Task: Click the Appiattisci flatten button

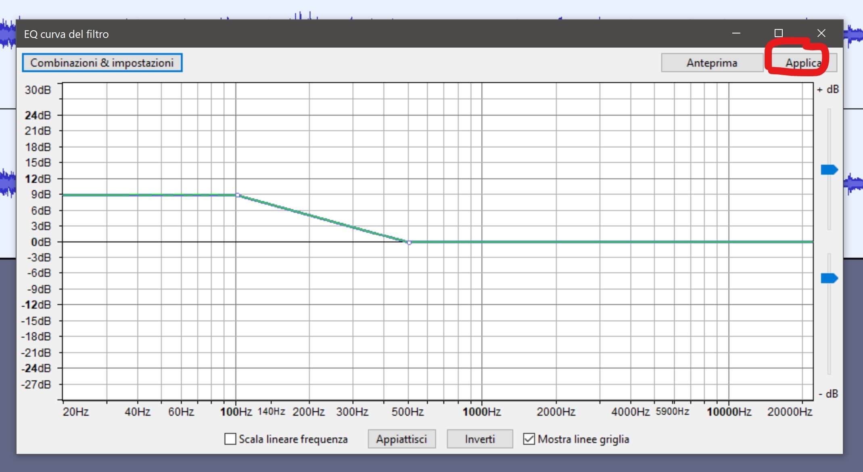Action: (401, 439)
